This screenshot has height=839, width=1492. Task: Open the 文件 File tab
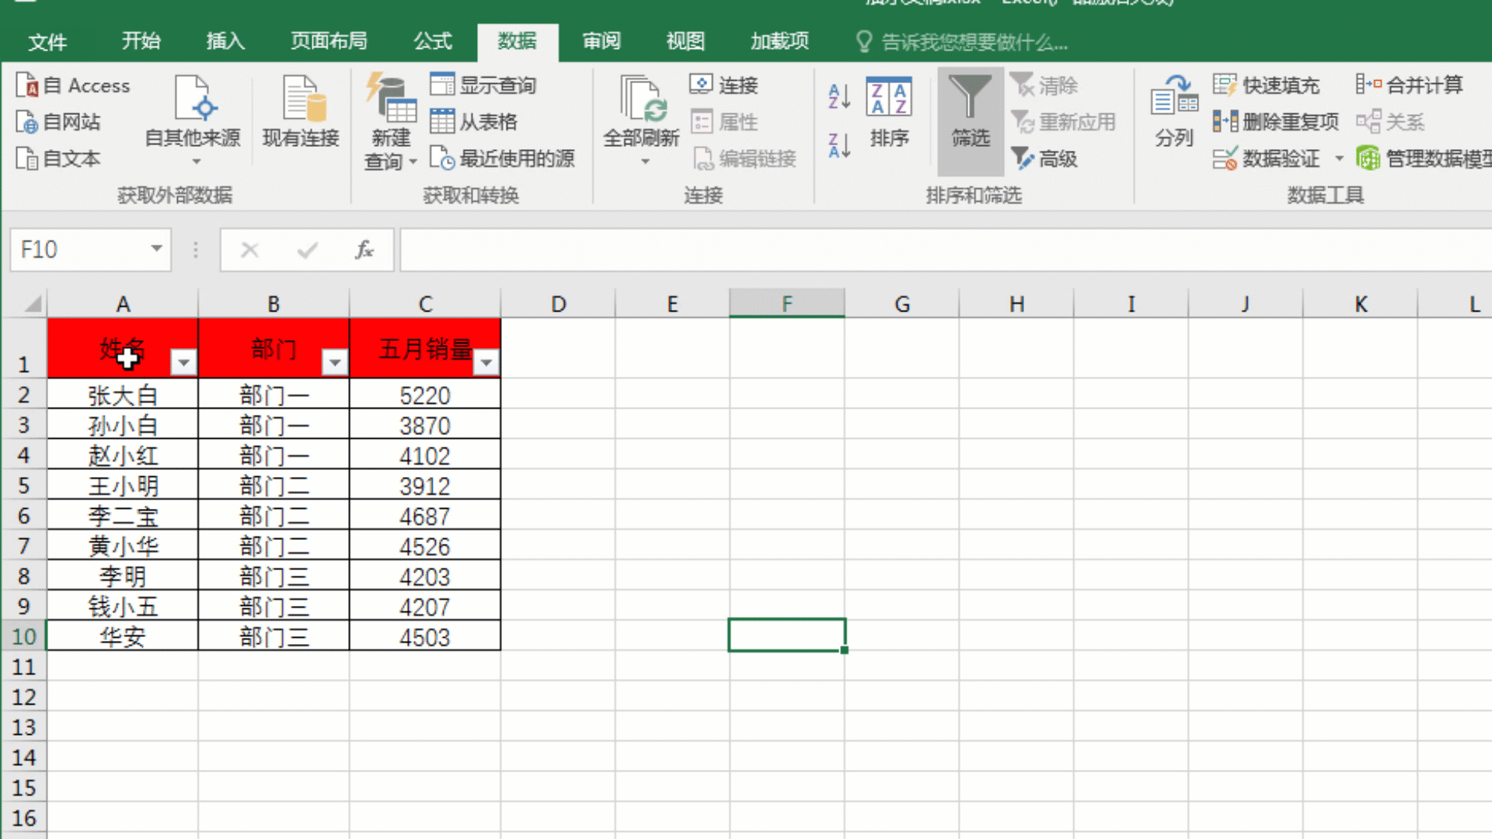47,42
